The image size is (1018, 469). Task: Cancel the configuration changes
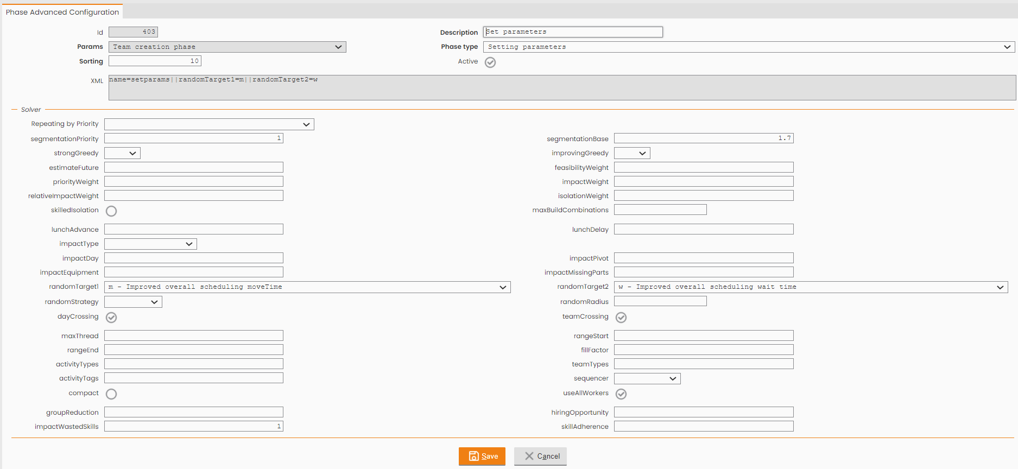click(x=540, y=457)
